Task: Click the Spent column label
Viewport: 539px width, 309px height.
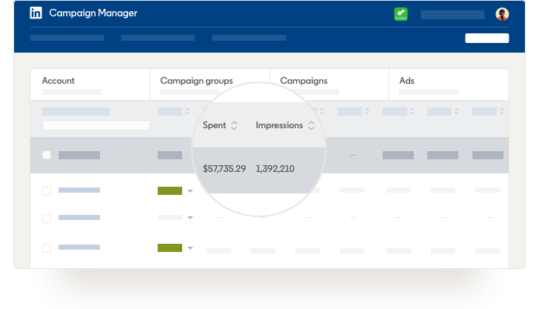Action: click(214, 125)
